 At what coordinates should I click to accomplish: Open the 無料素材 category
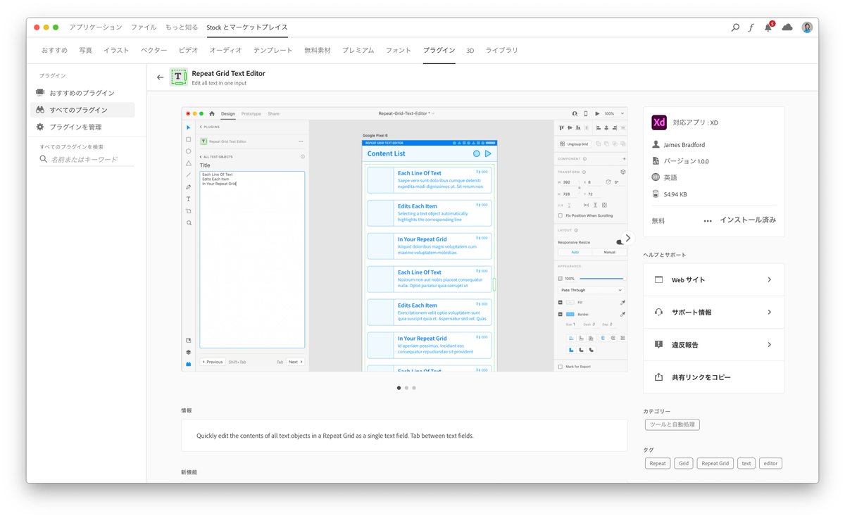318,51
